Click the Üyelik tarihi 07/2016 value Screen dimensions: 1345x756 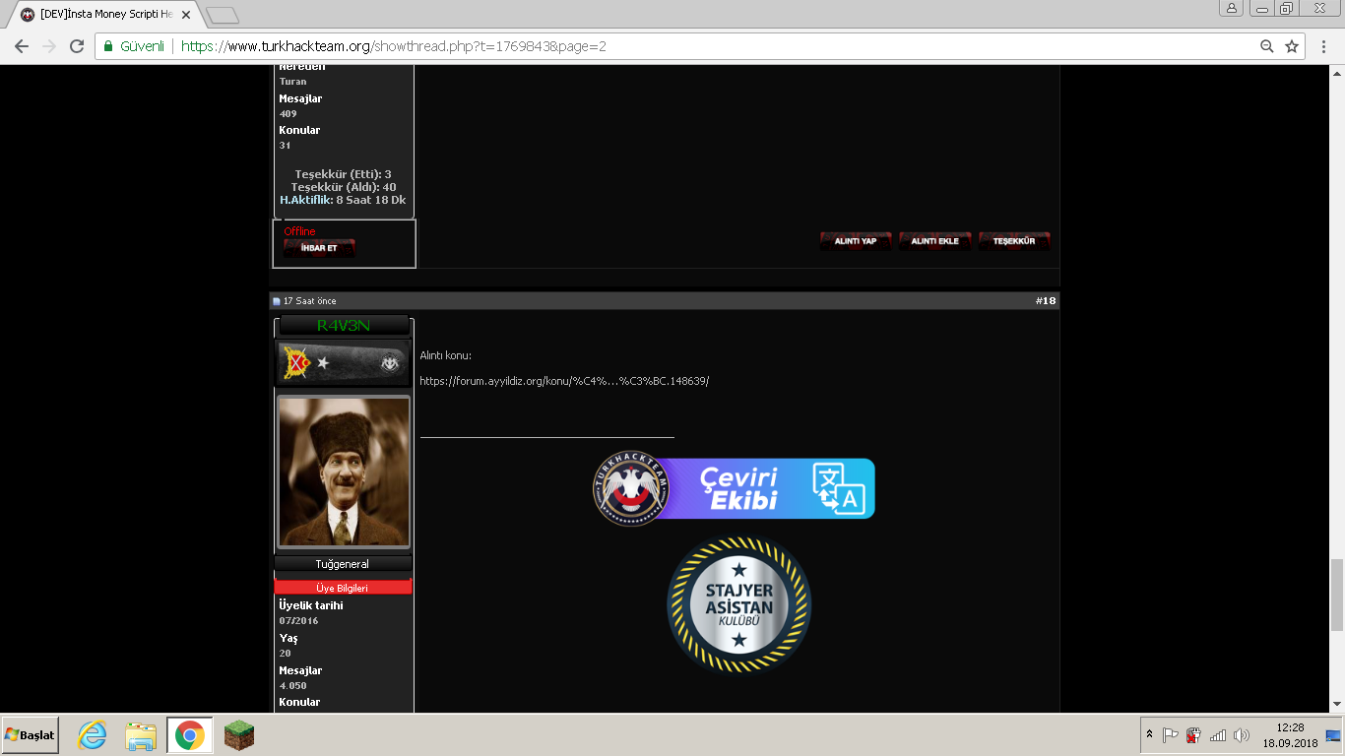[298, 621]
